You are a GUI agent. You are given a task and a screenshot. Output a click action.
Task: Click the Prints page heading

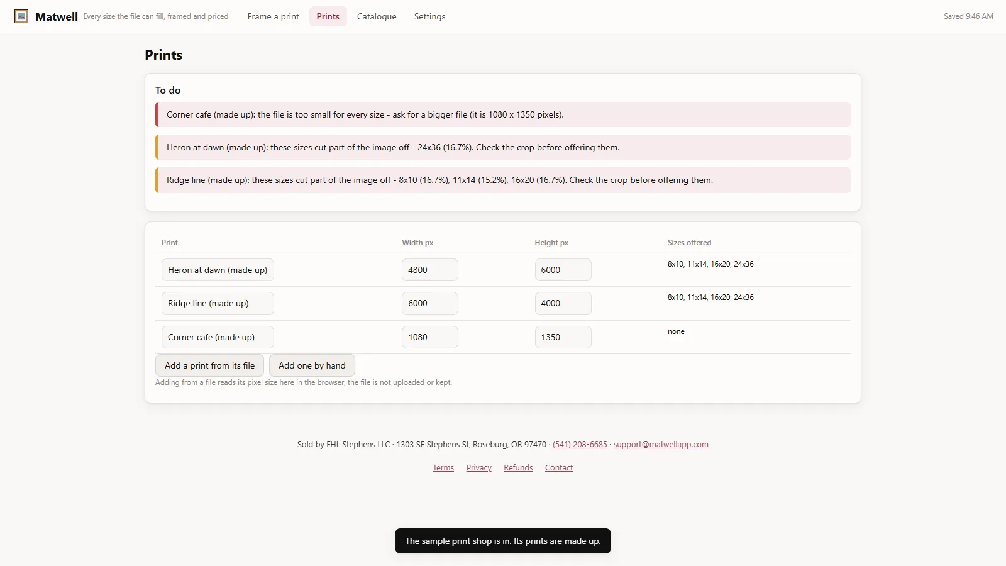[163, 55]
